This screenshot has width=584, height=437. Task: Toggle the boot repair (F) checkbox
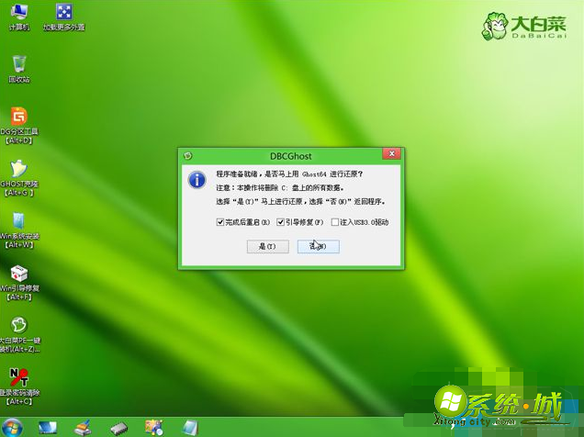[300, 222]
